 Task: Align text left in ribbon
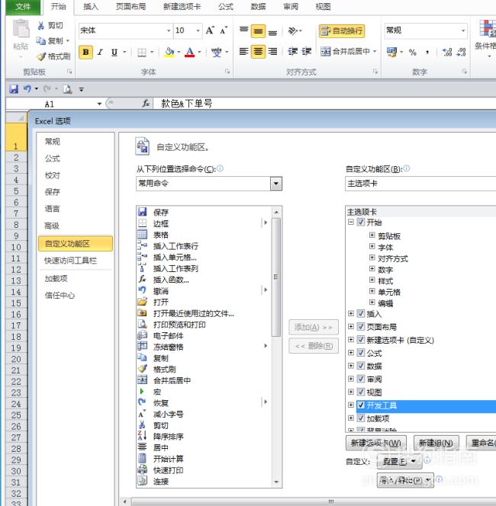pos(243,52)
